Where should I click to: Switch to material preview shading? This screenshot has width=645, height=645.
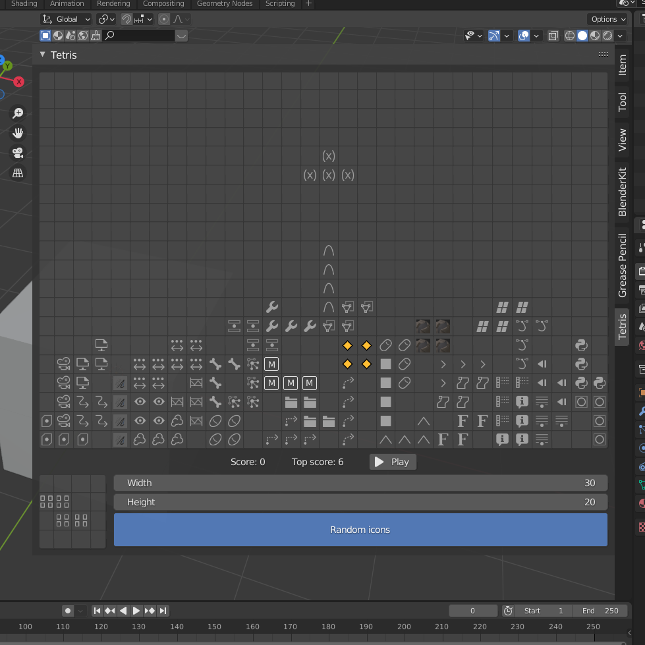[595, 36]
